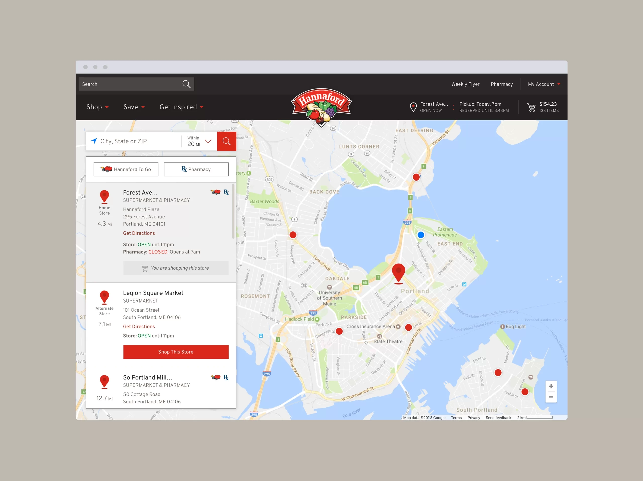Click Hannaford To Go car icon on So Portland Mill listing
The image size is (643, 481).
point(216,377)
